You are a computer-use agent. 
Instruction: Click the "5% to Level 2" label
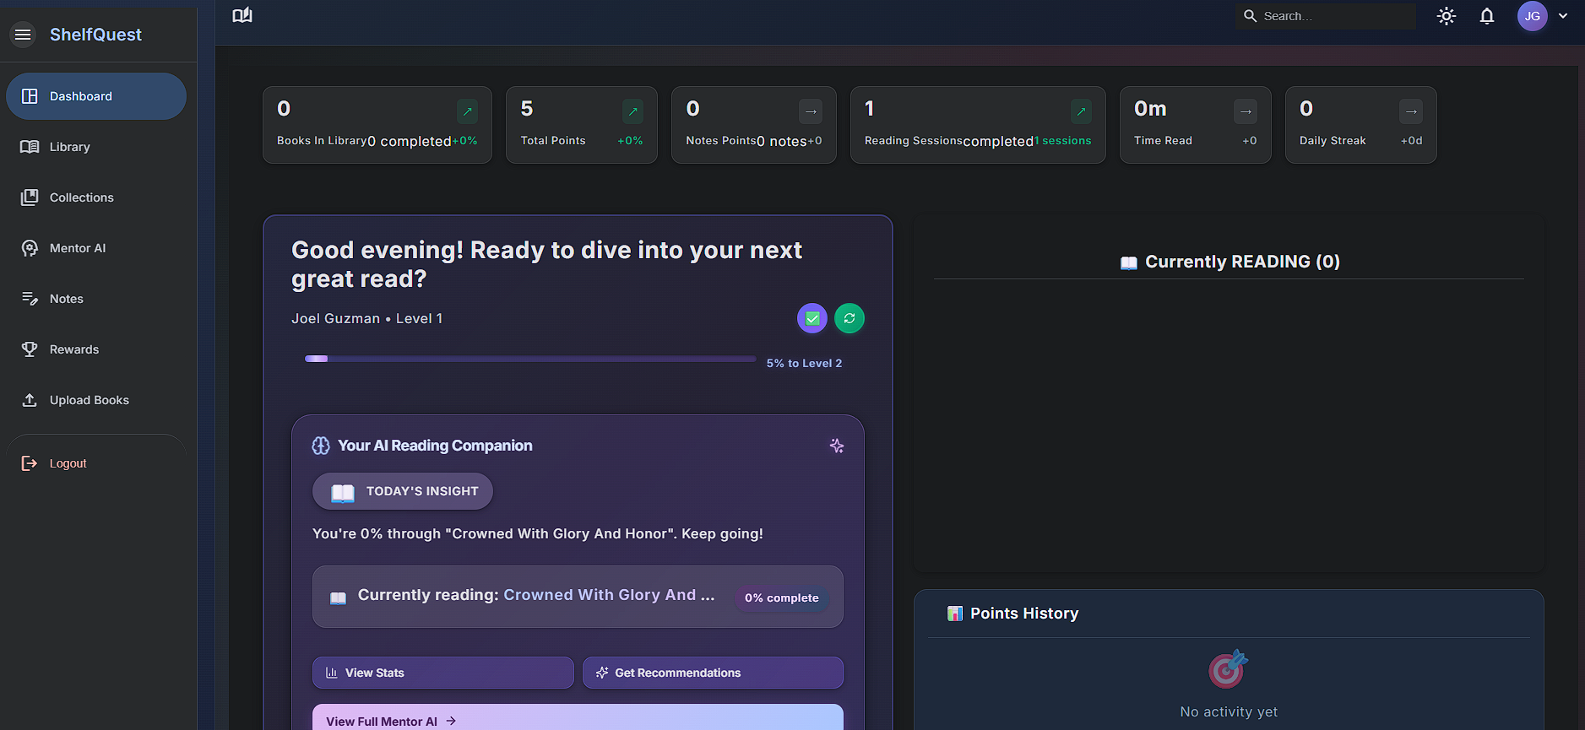[804, 363]
